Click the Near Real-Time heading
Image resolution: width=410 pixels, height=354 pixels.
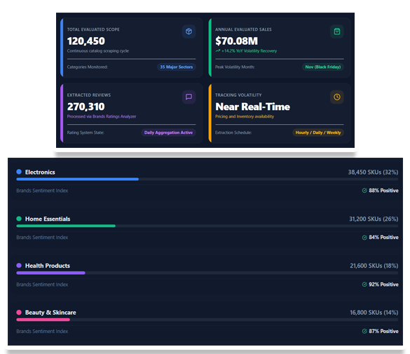[x=252, y=107]
